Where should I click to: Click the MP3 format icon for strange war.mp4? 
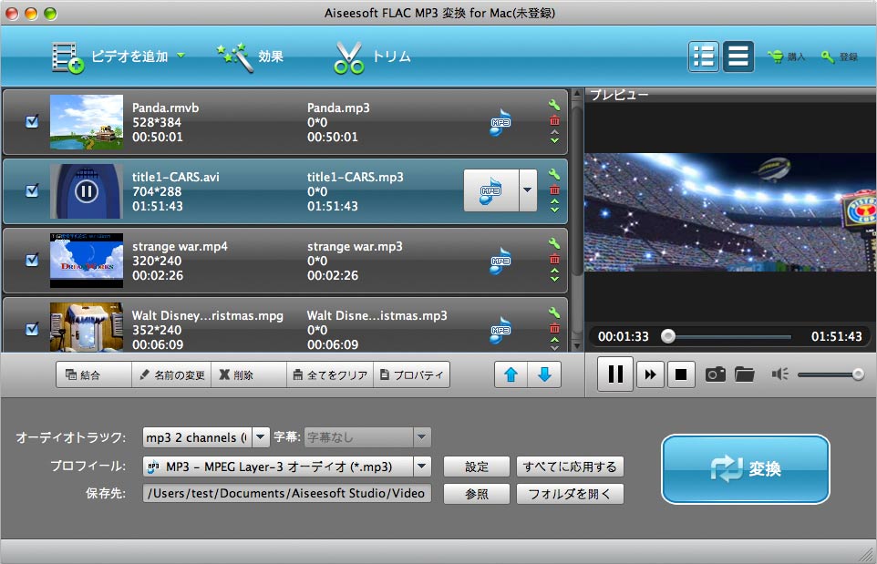pos(500,261)
